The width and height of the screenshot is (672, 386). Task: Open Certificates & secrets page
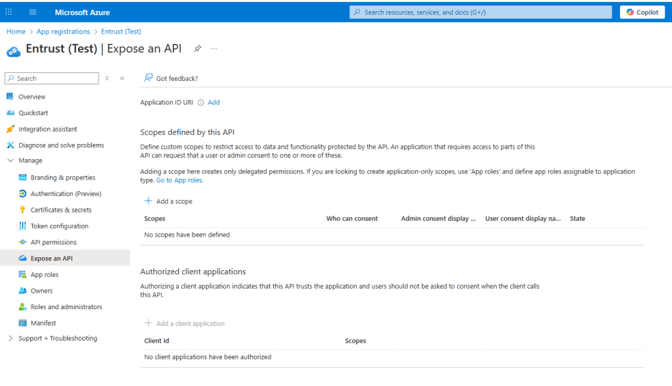60,210
